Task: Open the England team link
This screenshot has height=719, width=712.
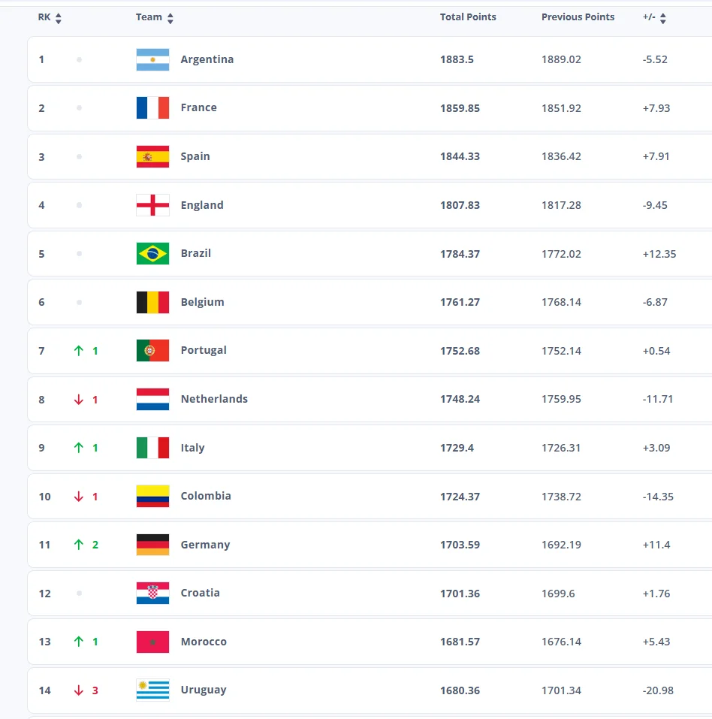Action: pyautogui.click(x=202, y=205)
